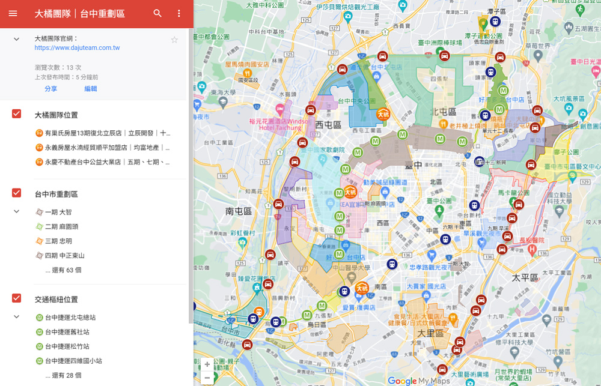Screen dimensions: 601x386
Task: Open the dajuteam.com.tw website link
Action: point(77,48)
